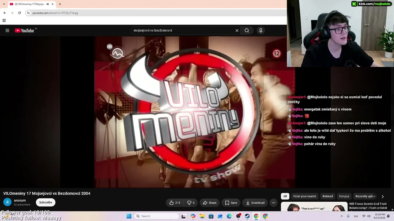The image size is (394, 221).
Task: Go back in the browser
Action: tap(5, 13)
